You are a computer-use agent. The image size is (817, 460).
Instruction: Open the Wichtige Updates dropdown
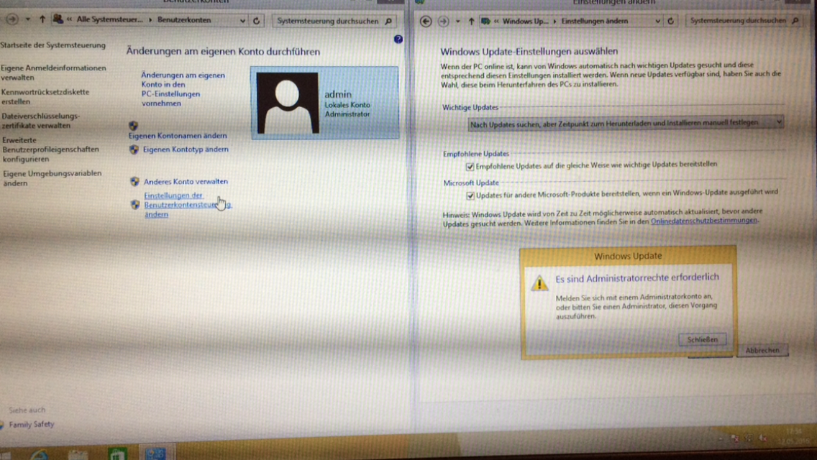625,123
